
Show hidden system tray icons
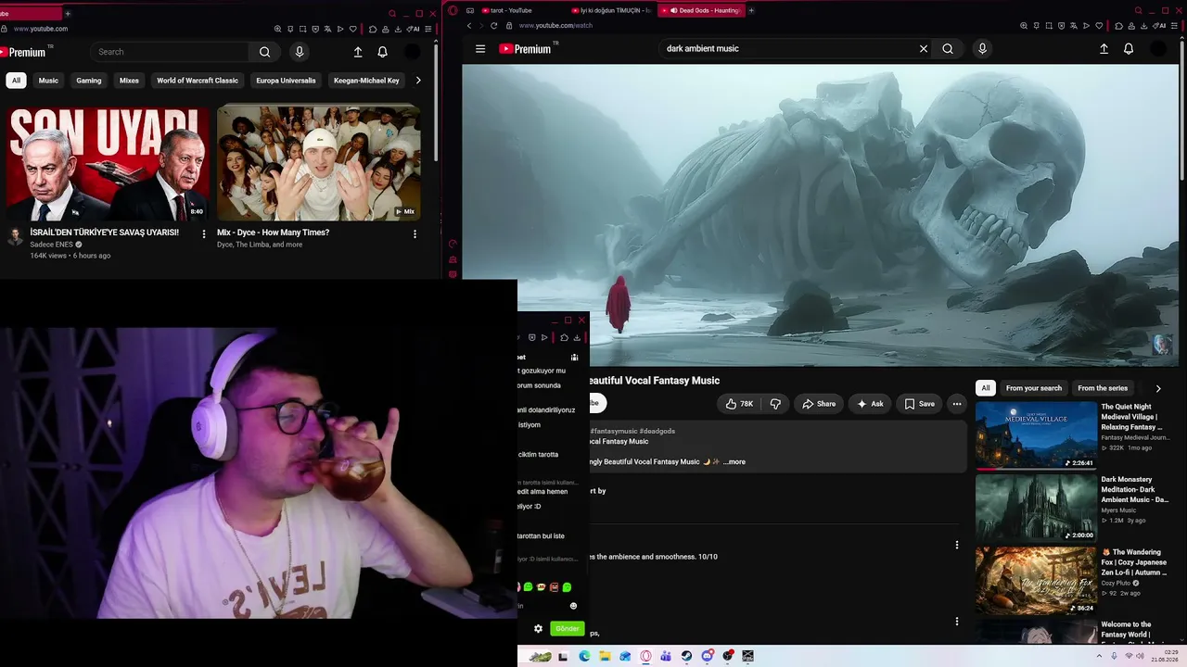click(x=1101, y=656)
